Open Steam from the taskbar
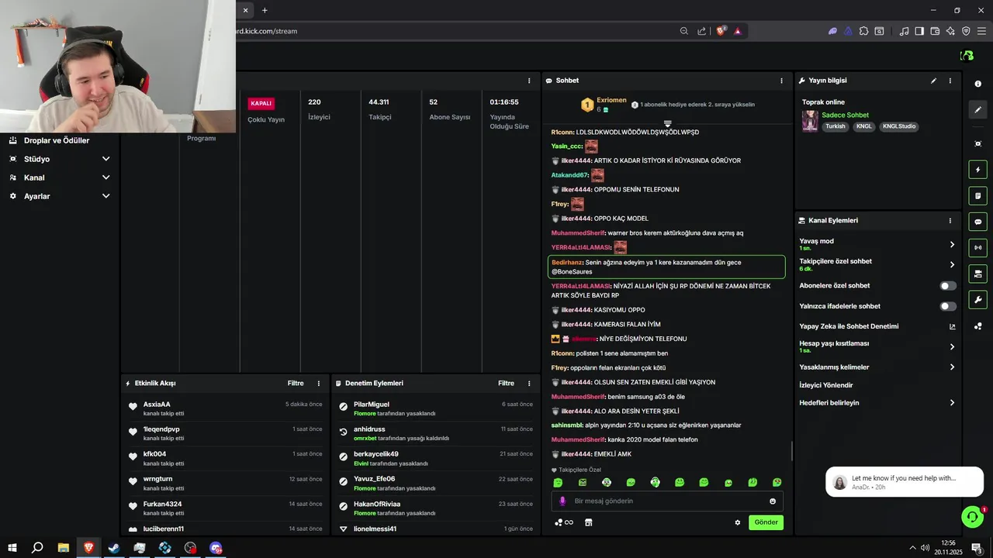The height and width of the screenshot is (558, 993). click(114, 548)
